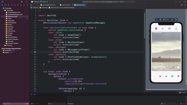Tap the gray star tab in preview
Viewport: 187px width, 105px height.
[x=162, y=29]
